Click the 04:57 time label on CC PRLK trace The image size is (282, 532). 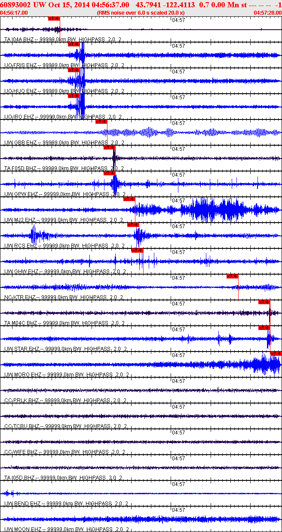click(178, 381)
